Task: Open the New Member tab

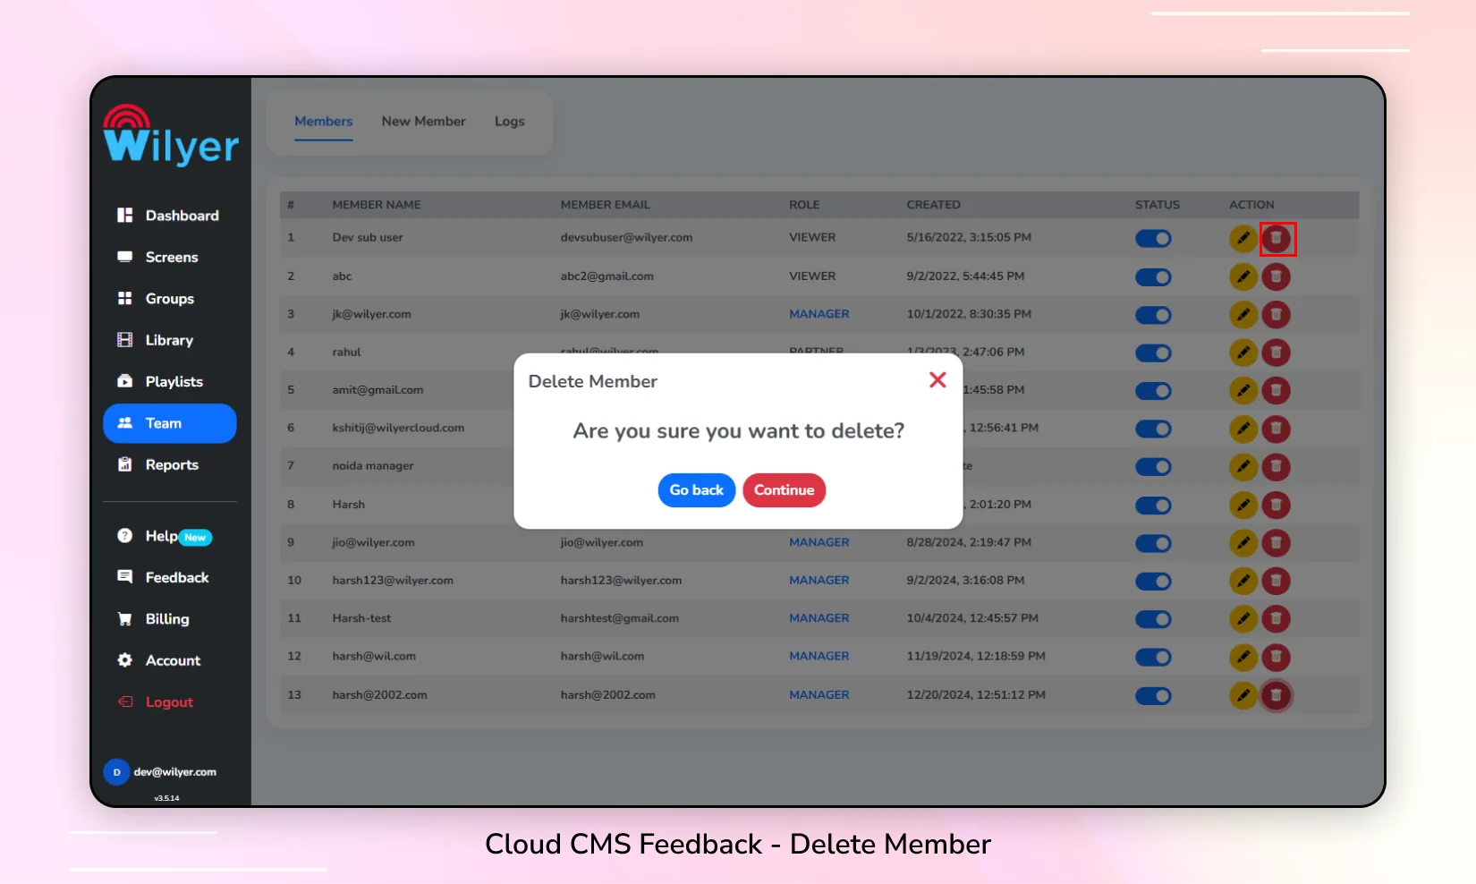Action: 424,122
